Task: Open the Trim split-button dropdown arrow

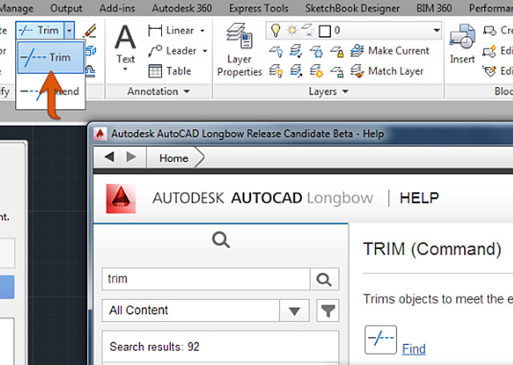Action: click(70, 30)
